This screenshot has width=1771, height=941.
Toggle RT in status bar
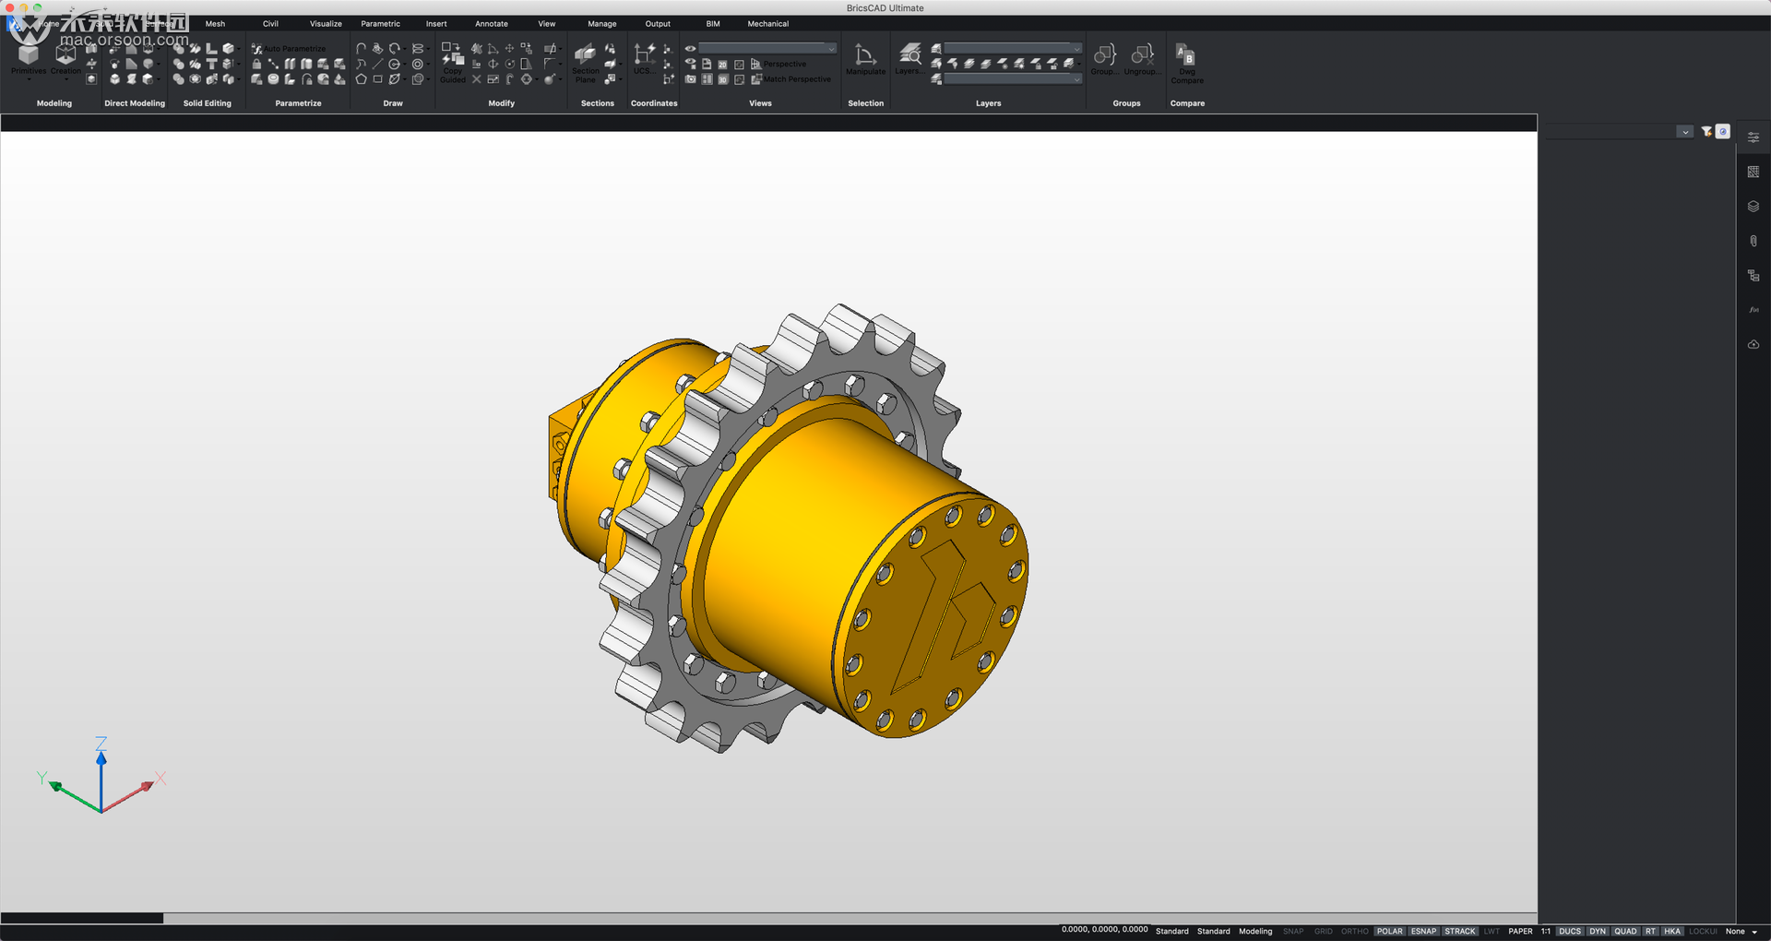tap(1650, 932)
